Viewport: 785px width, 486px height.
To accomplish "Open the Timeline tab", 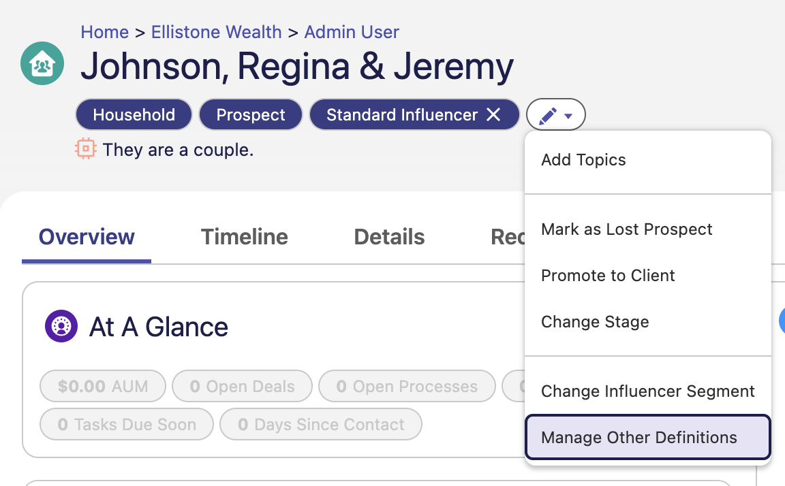I will pyautogui.click(x=245, y=237).
